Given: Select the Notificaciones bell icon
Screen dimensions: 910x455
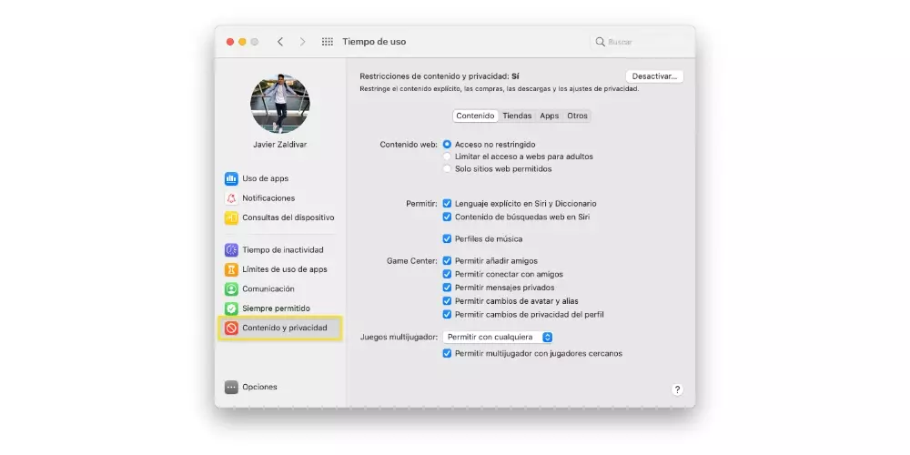Looking at the screenshot, I should (x=231, y=198).
